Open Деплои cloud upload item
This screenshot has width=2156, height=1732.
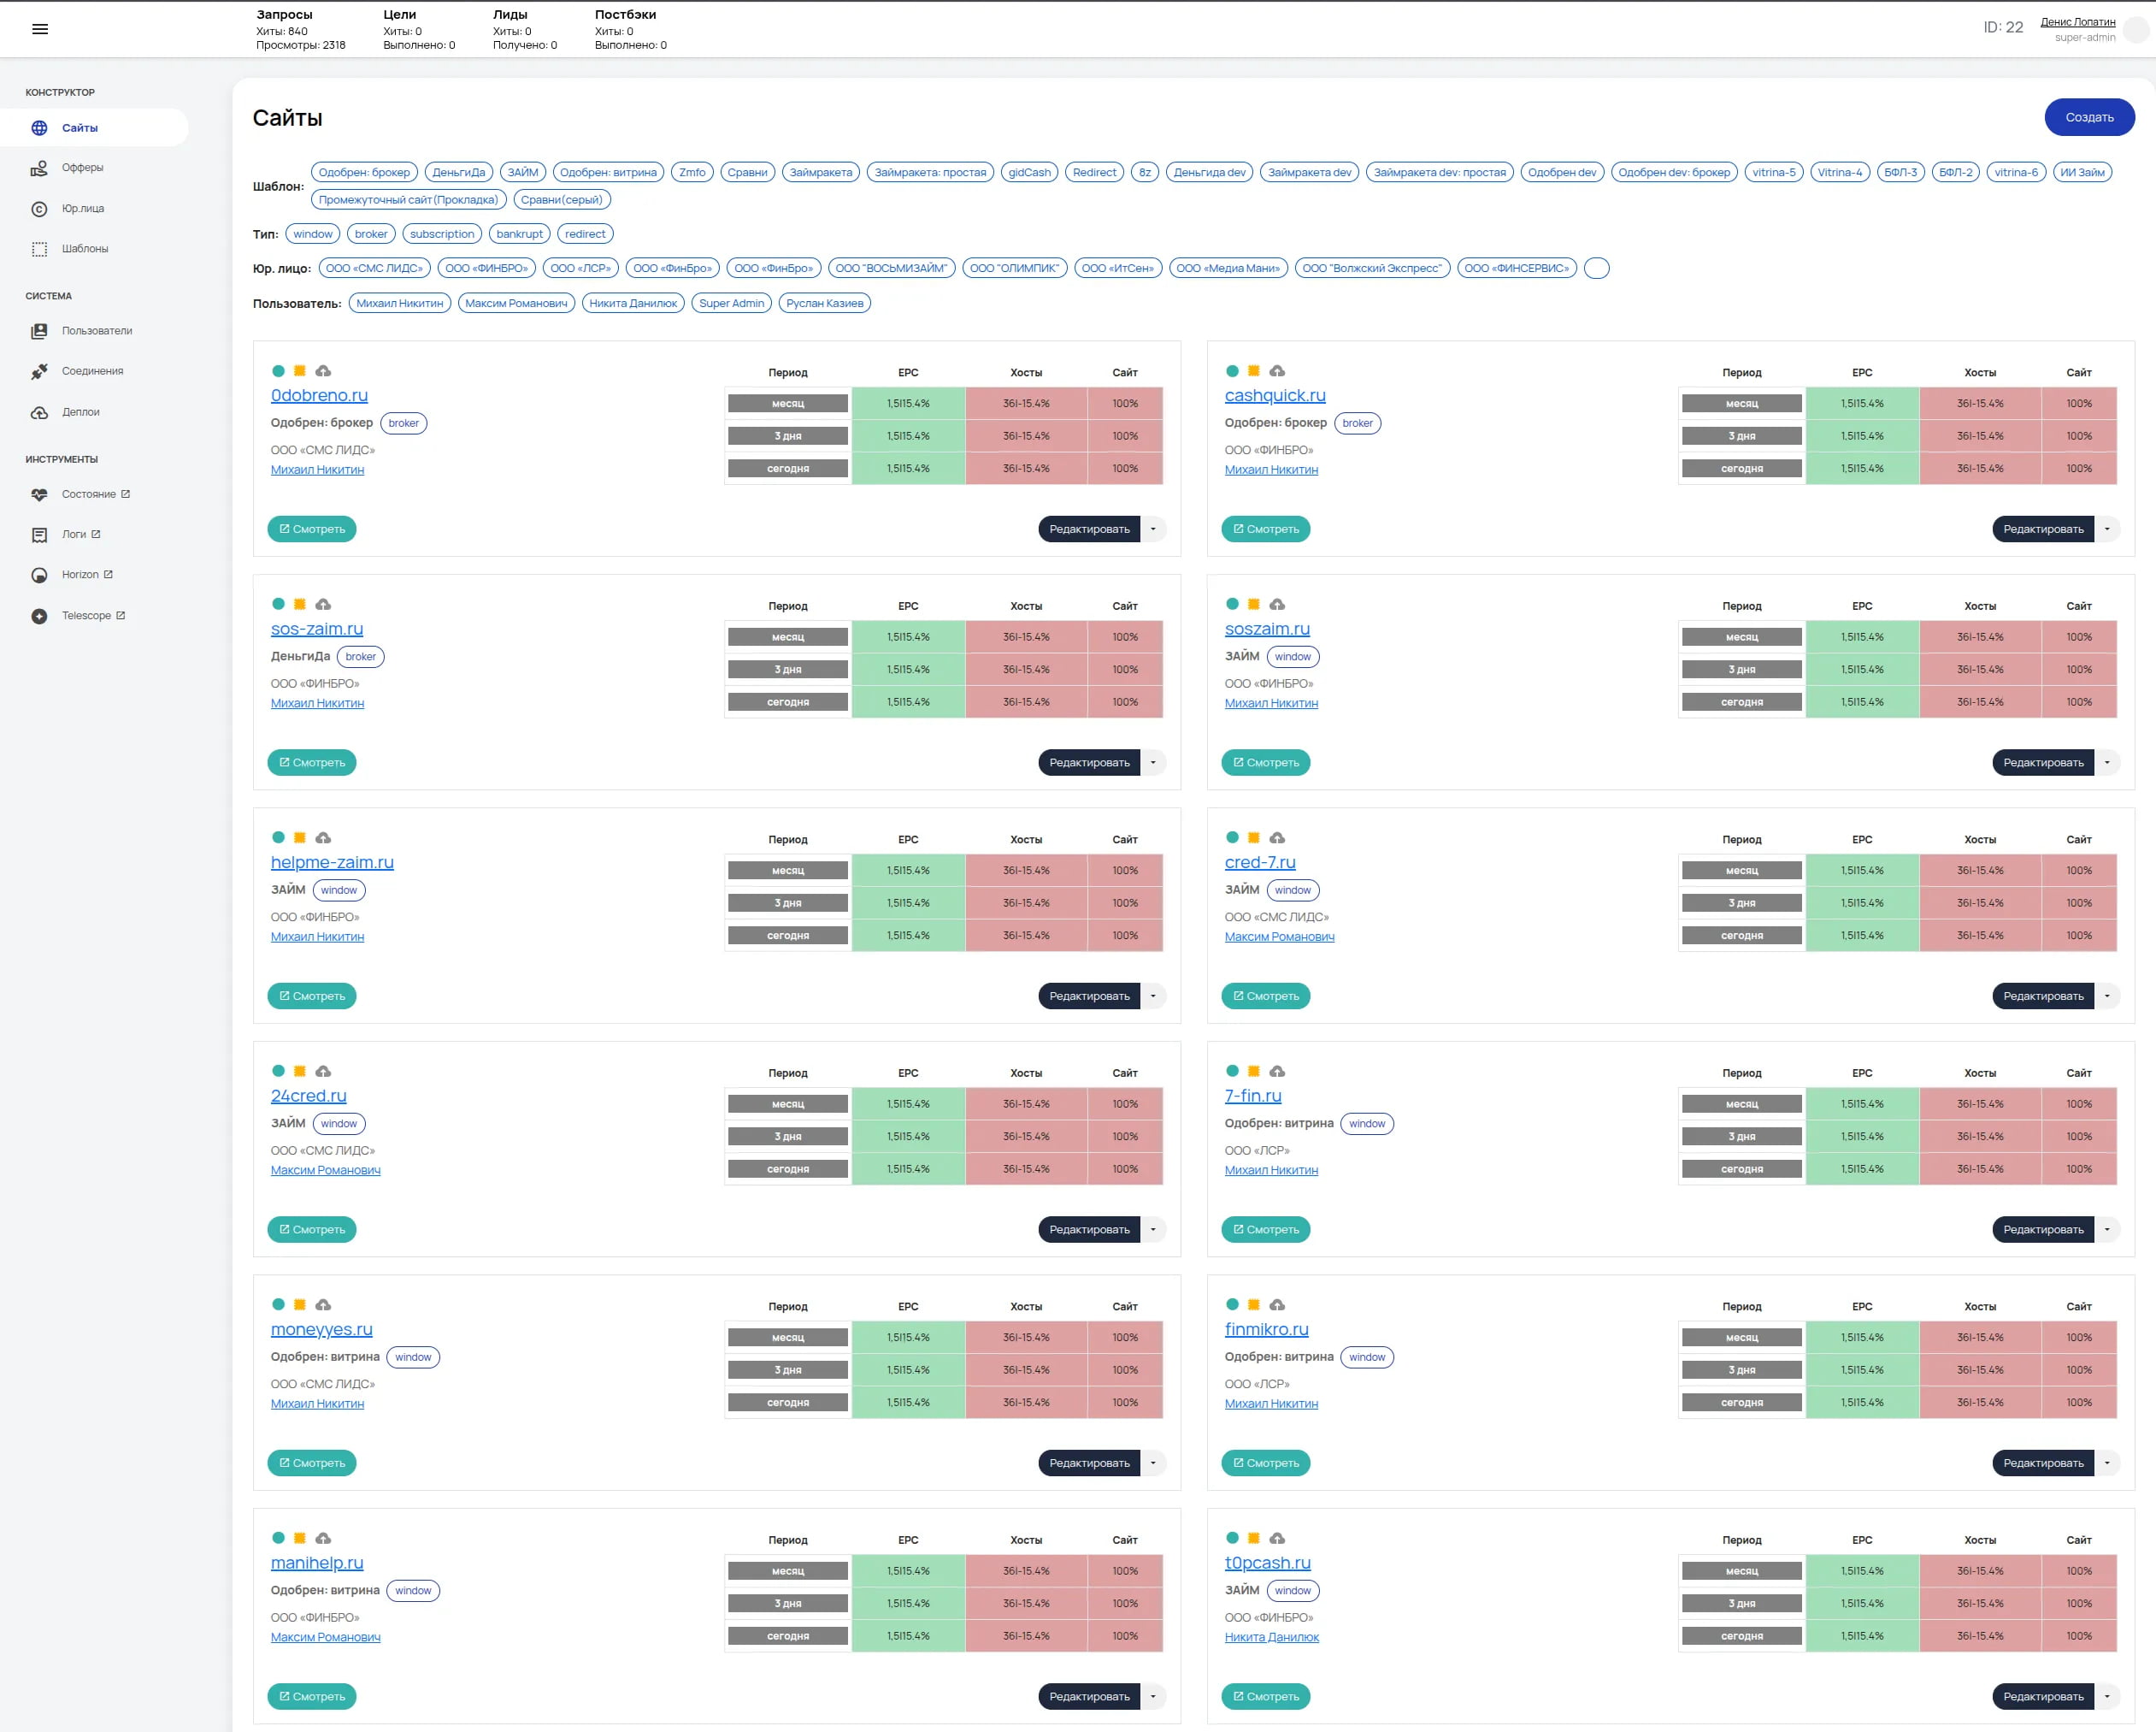[80, 412]
